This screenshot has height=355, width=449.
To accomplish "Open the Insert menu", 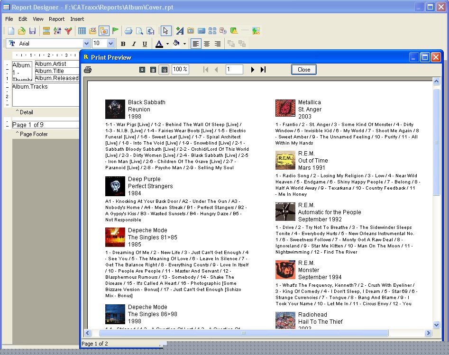I will pyautogui.click(x=77, y=19).
